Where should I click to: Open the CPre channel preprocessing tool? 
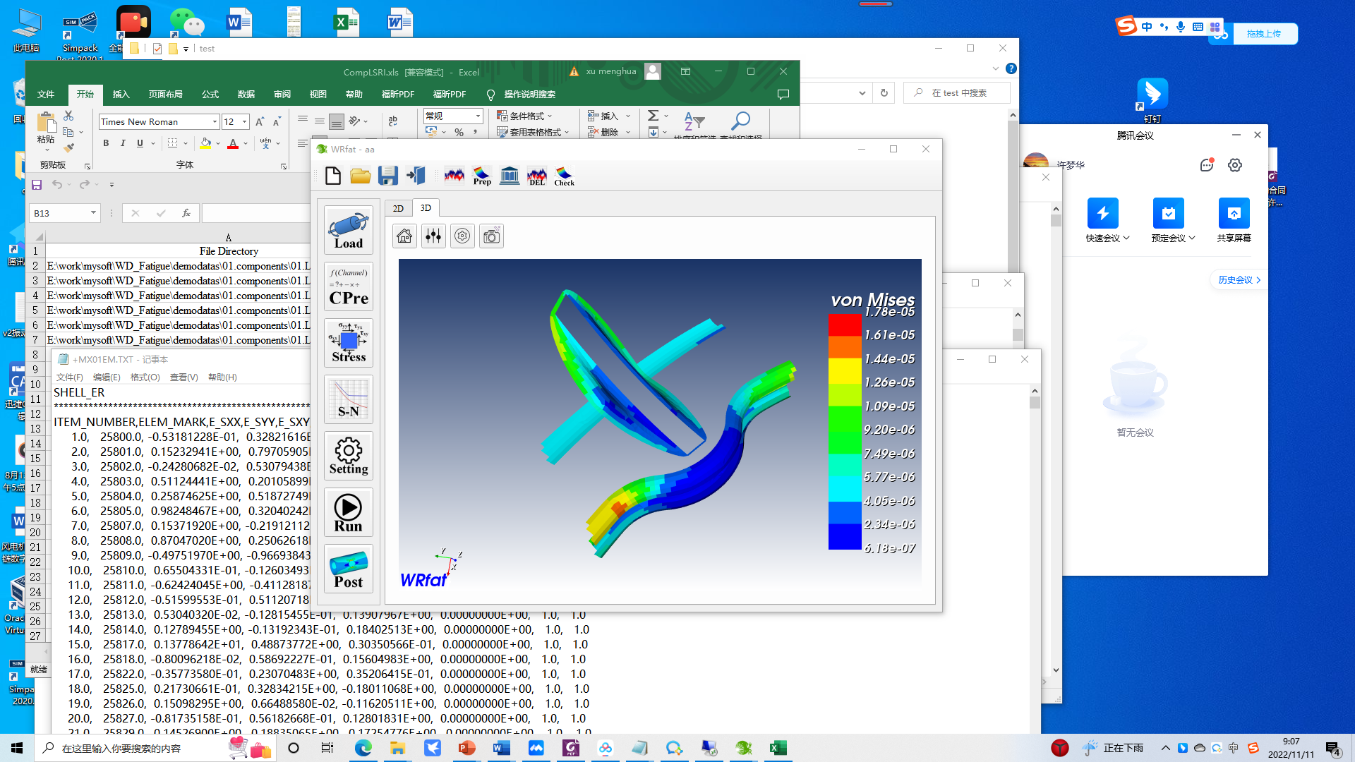click(x=349, y=287)
